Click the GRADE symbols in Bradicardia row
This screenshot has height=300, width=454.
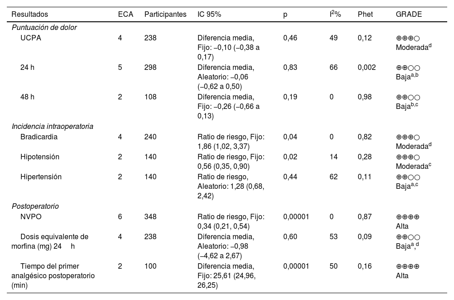point(408,137)
